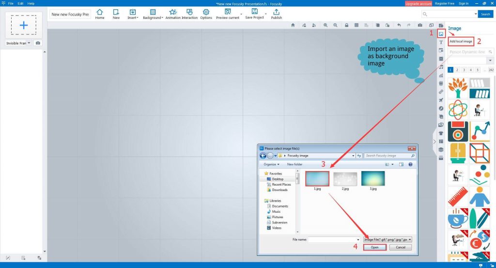Click the Publish icon
496x268 pixels.
[x=276, y=14]
